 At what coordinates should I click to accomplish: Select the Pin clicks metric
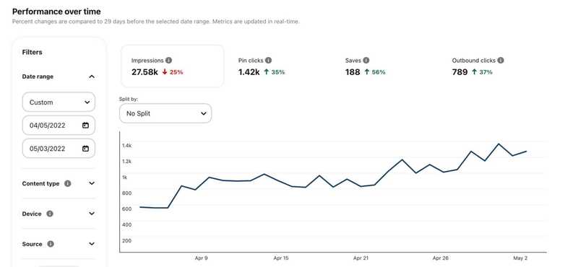pos(262,66)
